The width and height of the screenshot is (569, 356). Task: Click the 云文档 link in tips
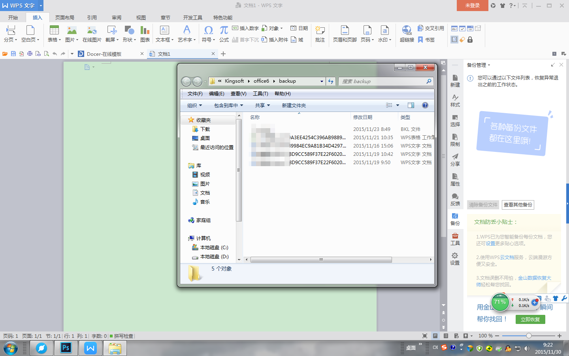pos(507,257)
